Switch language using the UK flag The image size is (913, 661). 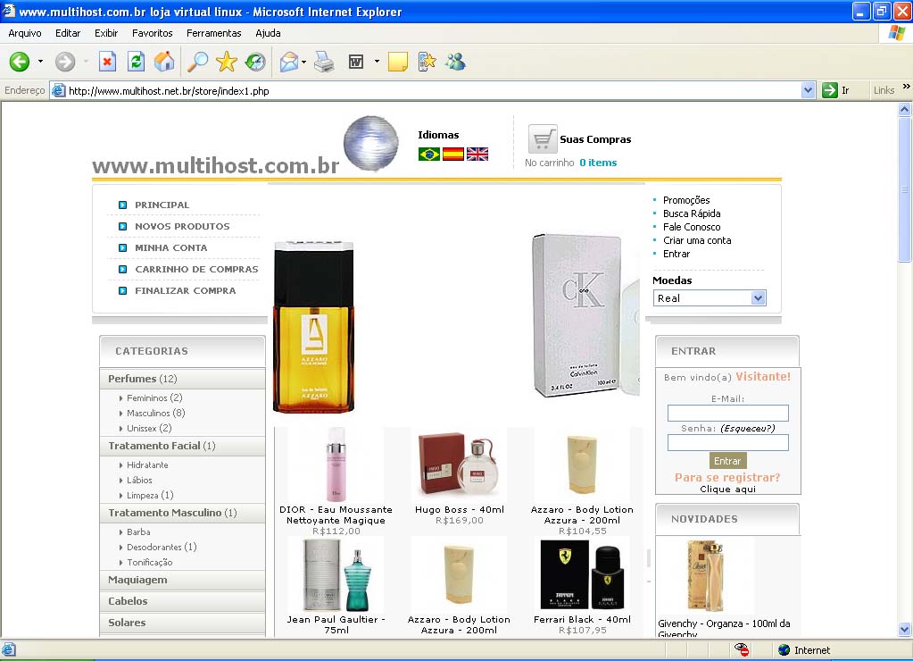click(477, 154)
